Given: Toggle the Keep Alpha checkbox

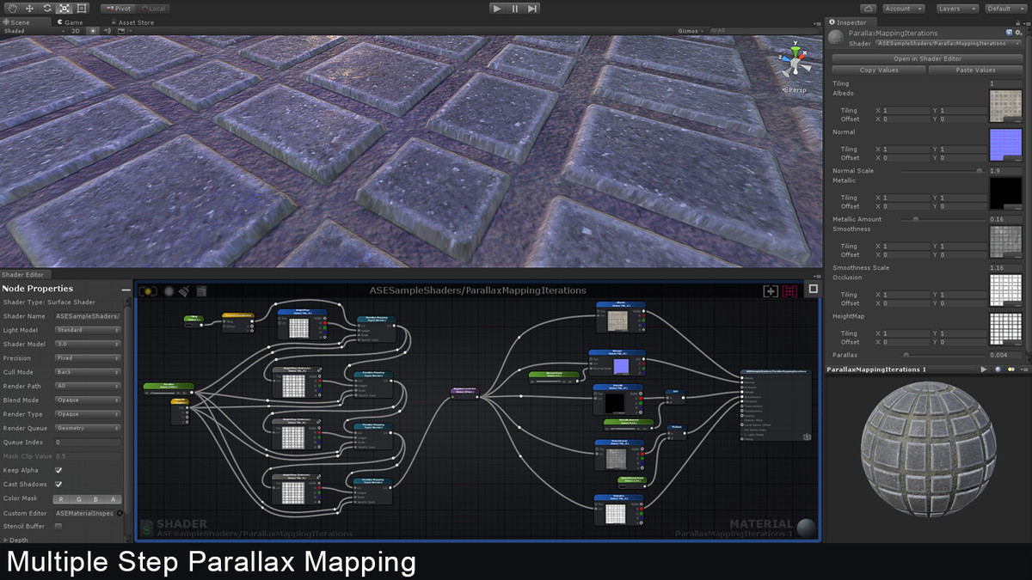Looking at the screenshot, I should [58, 470].
